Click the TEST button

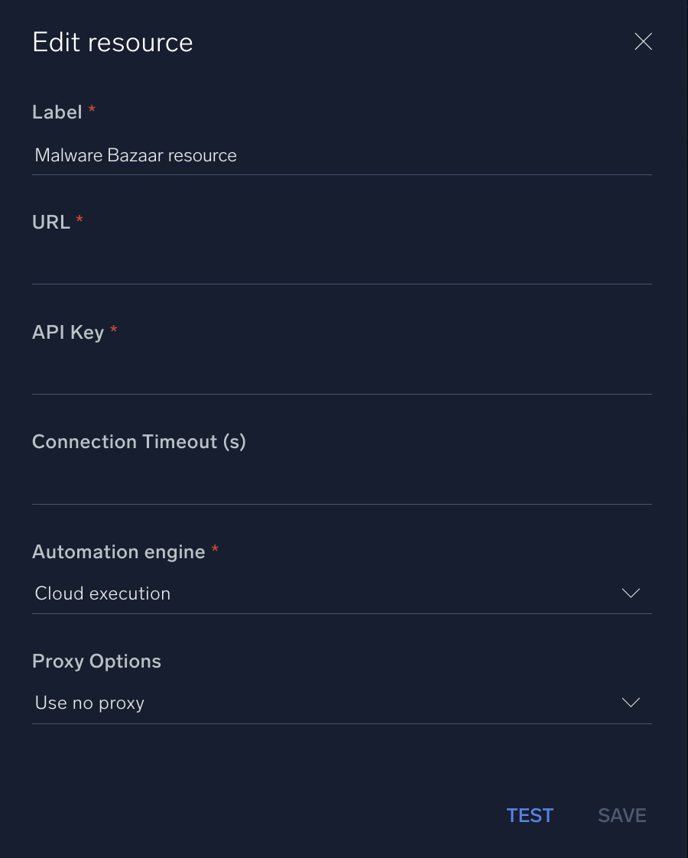[x=530, y=815]
